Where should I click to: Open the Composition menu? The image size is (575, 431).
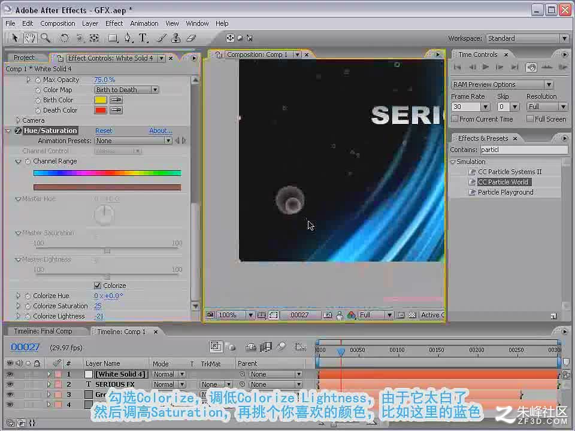pyautogui.click(x=57, y=23)
